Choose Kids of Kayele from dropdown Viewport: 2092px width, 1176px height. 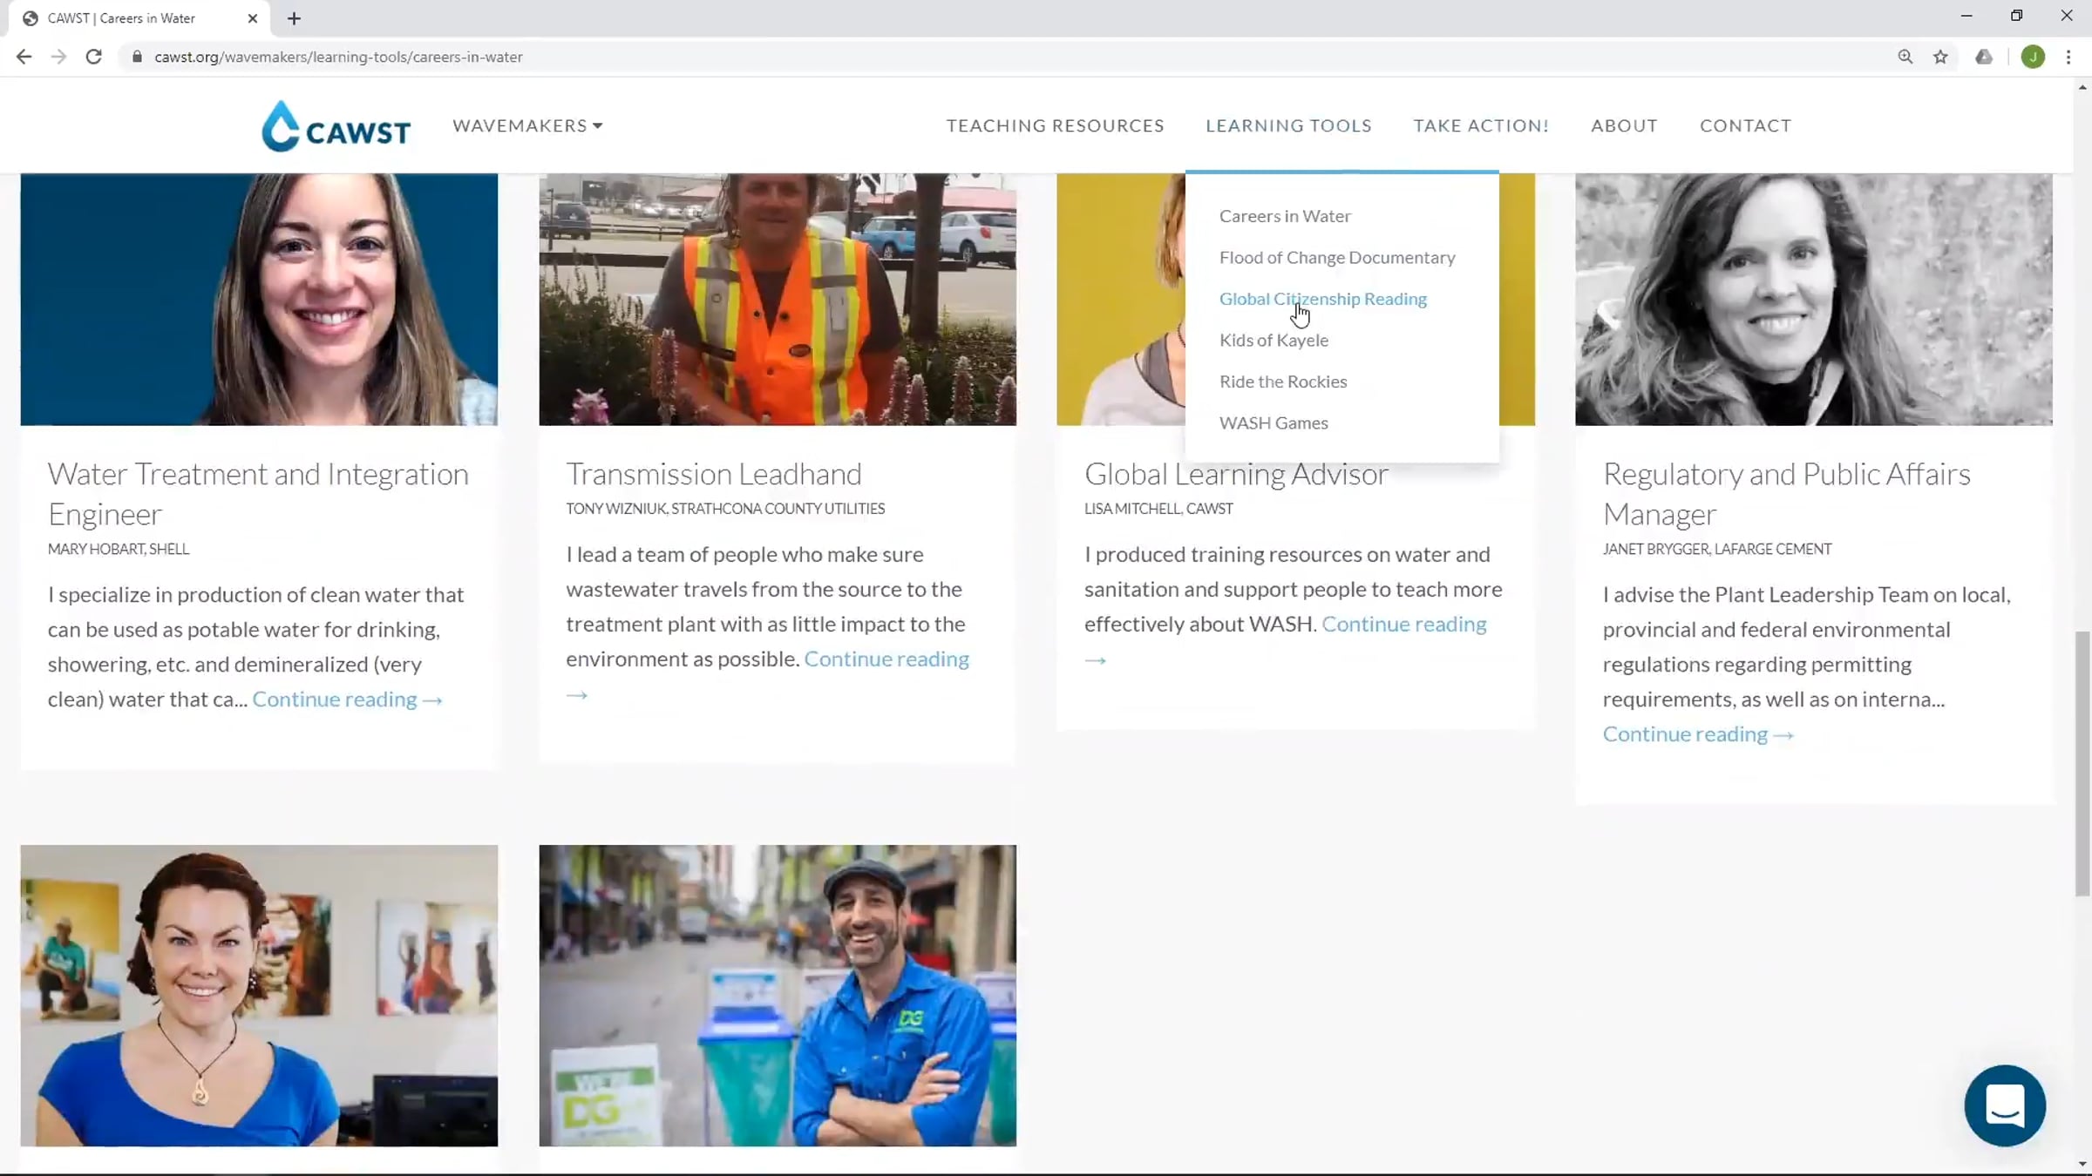1274,340
